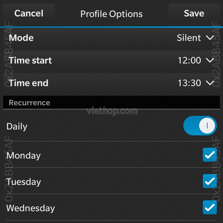Cancel the profile options
The image size is (223, 223).
pyautogui.click(x=29, y=13)
